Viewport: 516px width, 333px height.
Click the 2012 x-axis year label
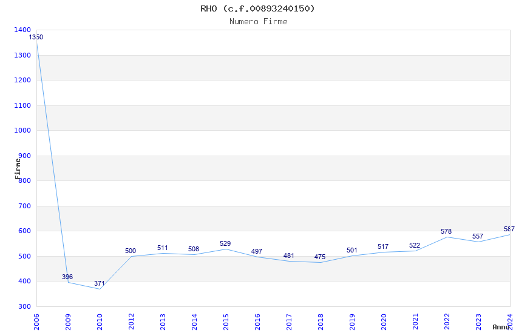tap(131, 322)
